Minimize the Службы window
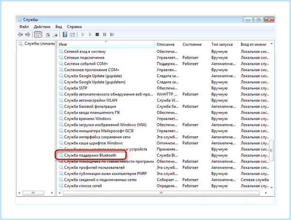Image resolution: width=291 pixels, height=220 pixels. pos(248,20)
